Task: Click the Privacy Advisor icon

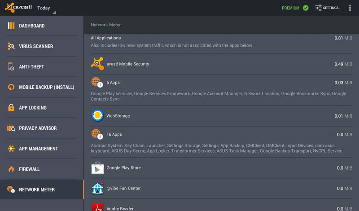Action: click(11, 128)
